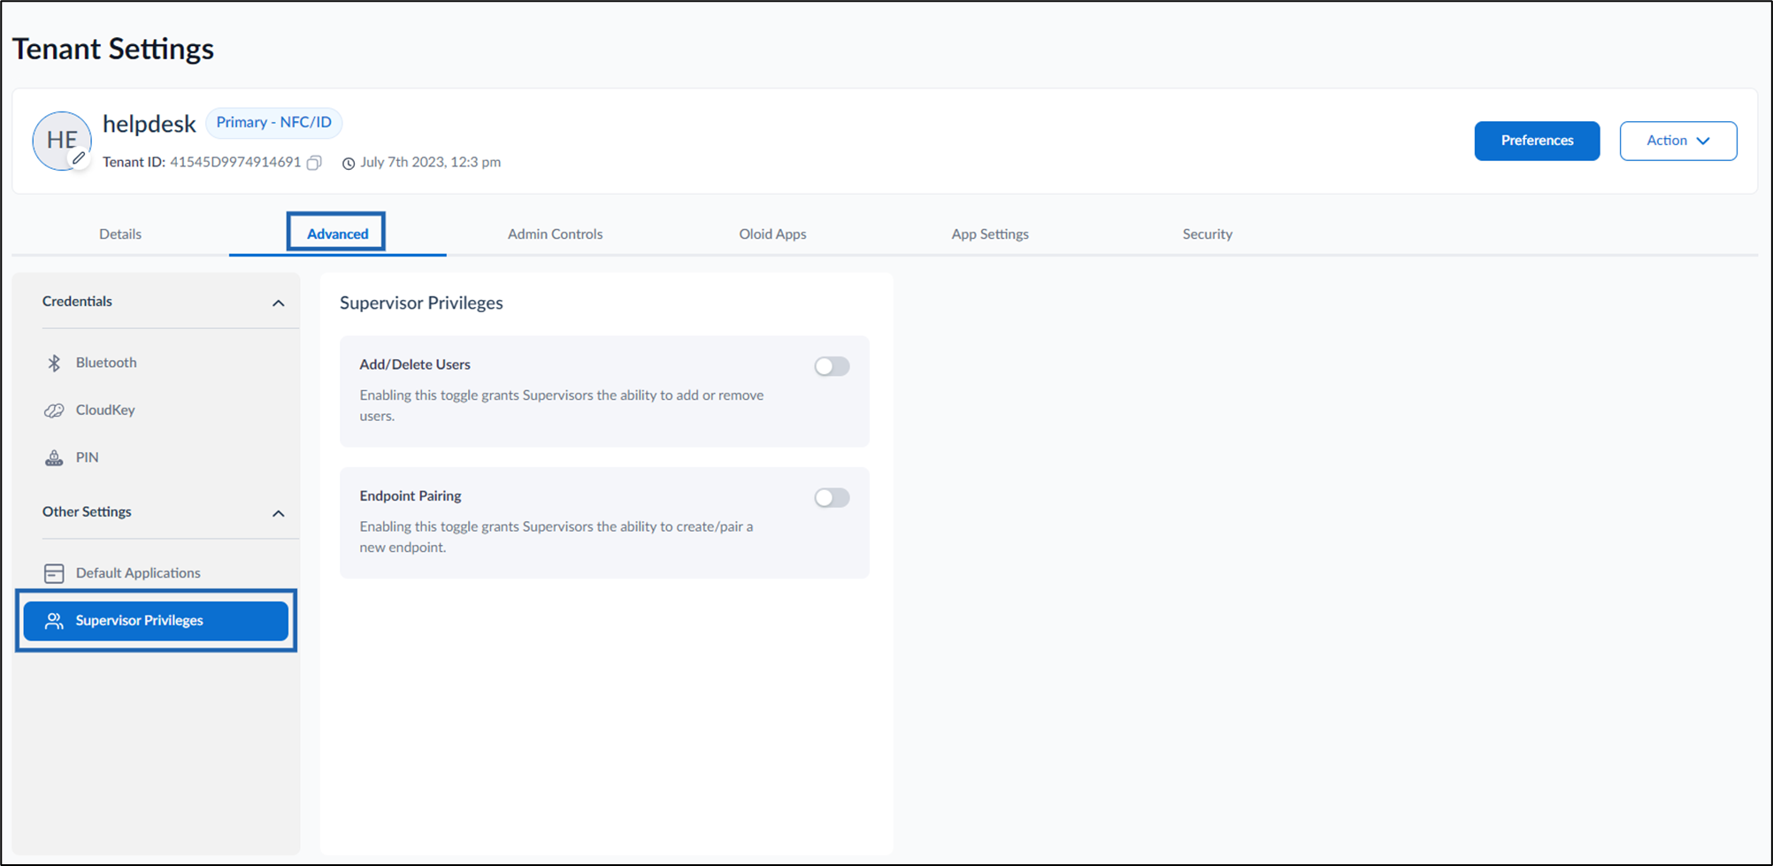1773x866 pixels.
Task: Open PIN credential settings
Action: tap(157, 457)
